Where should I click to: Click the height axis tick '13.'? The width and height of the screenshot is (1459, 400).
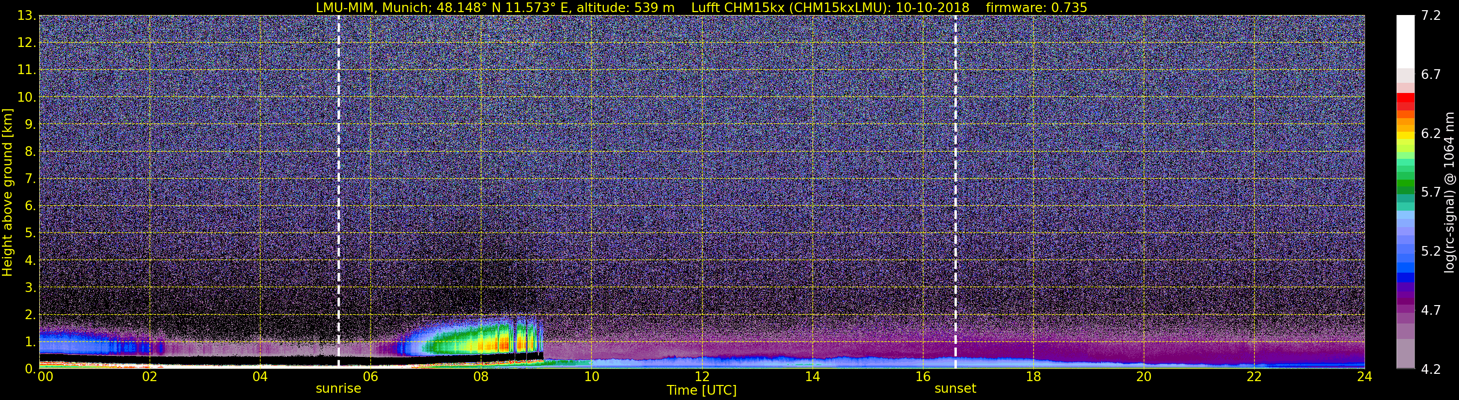26,15
